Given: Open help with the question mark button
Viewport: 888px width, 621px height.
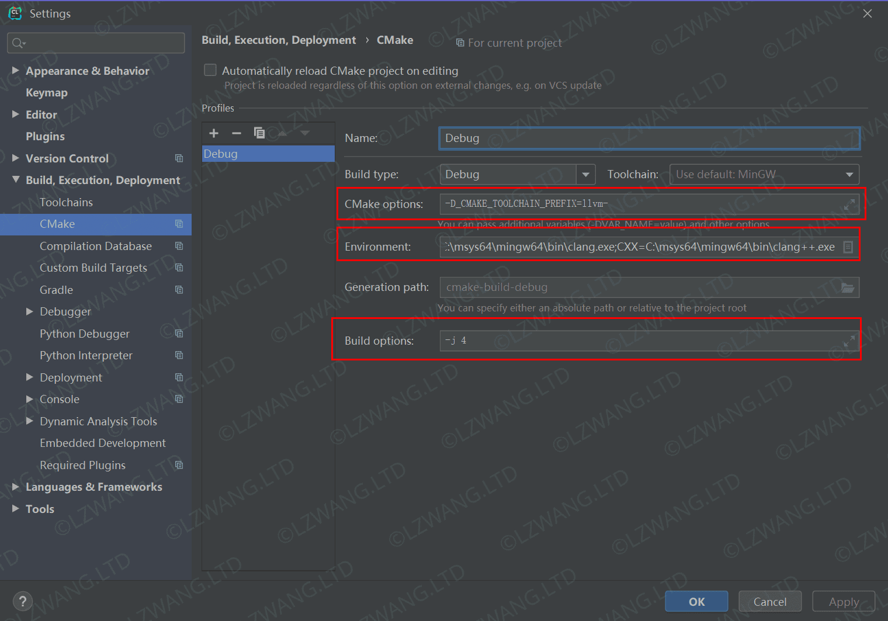Looking at the screenshot, I should [23, 601].
